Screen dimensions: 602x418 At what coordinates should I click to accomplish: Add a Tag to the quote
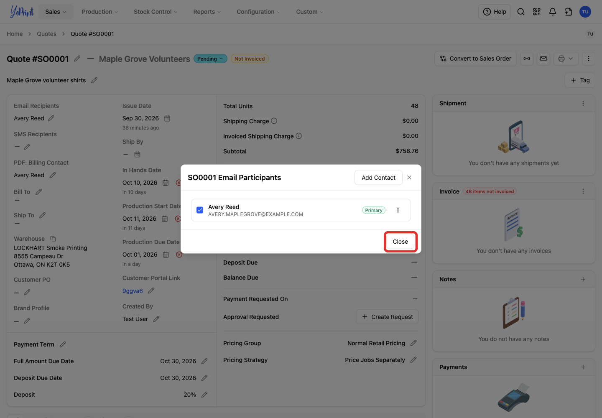(x=580, y=80)
